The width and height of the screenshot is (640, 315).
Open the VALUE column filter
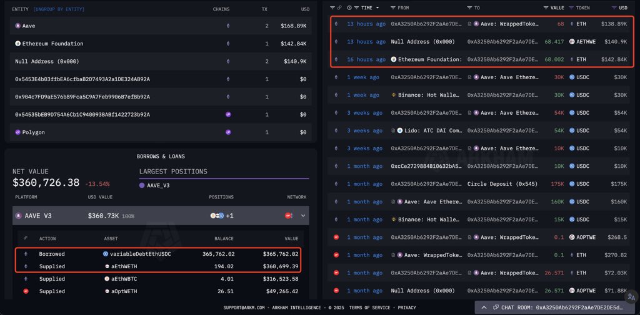(x=546, y=7)
